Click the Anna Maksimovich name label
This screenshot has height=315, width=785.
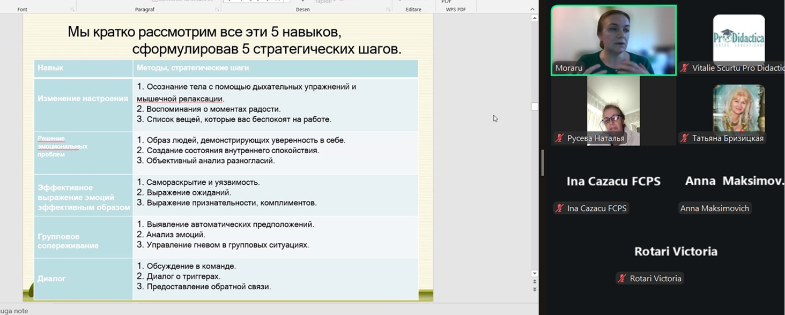pos(714,208)
